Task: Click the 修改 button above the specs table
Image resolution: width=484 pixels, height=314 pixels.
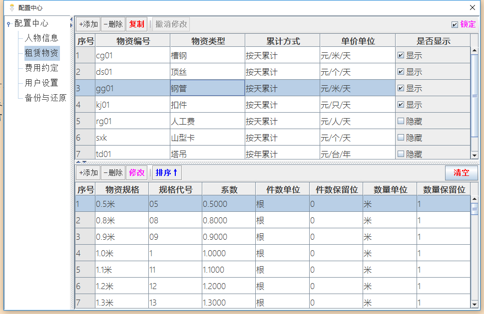Action: [137, 172]
